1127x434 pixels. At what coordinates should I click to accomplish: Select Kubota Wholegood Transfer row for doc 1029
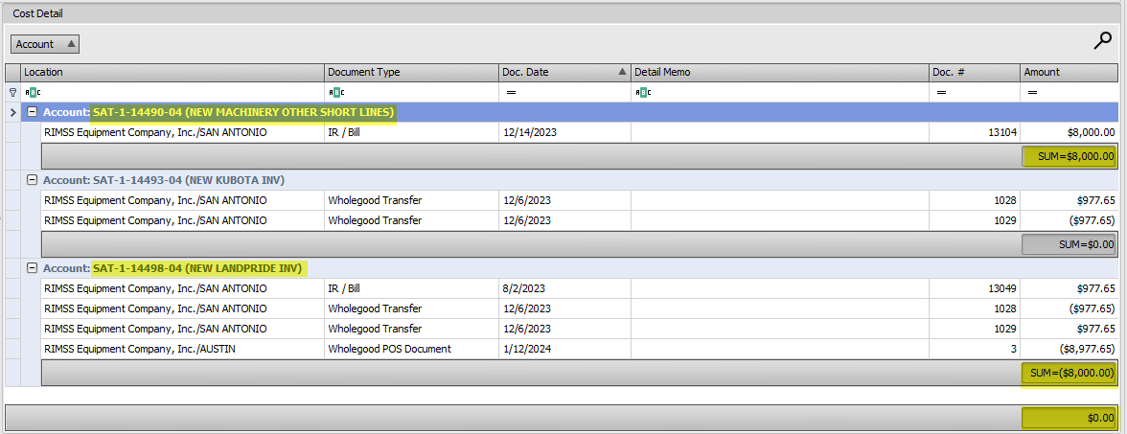pos(579,220)
